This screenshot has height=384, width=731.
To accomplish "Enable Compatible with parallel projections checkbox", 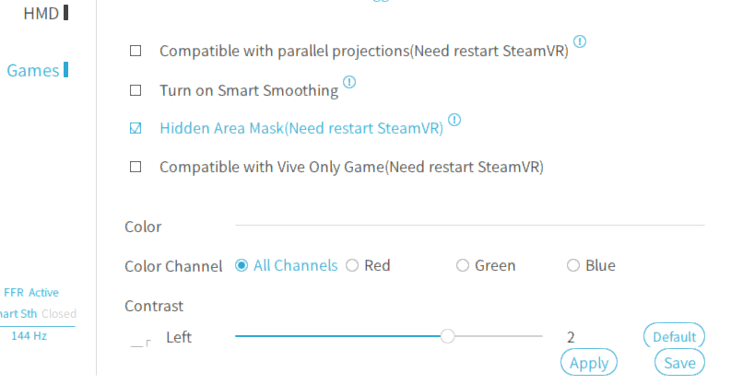I will click(136, 51).
